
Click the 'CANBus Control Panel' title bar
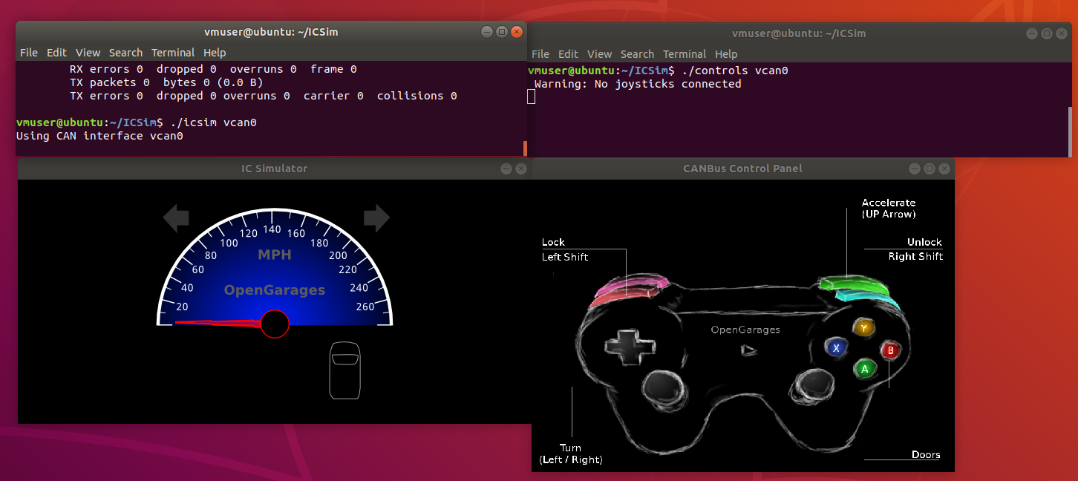coord(742,168)
